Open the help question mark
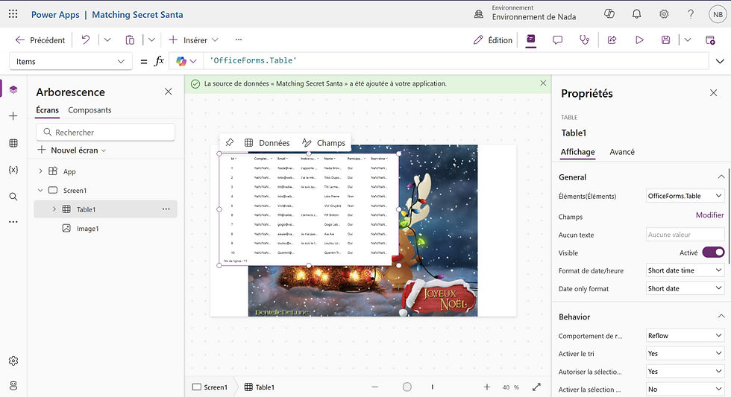This screenshot has width=731, height=397. pos(691,14)
